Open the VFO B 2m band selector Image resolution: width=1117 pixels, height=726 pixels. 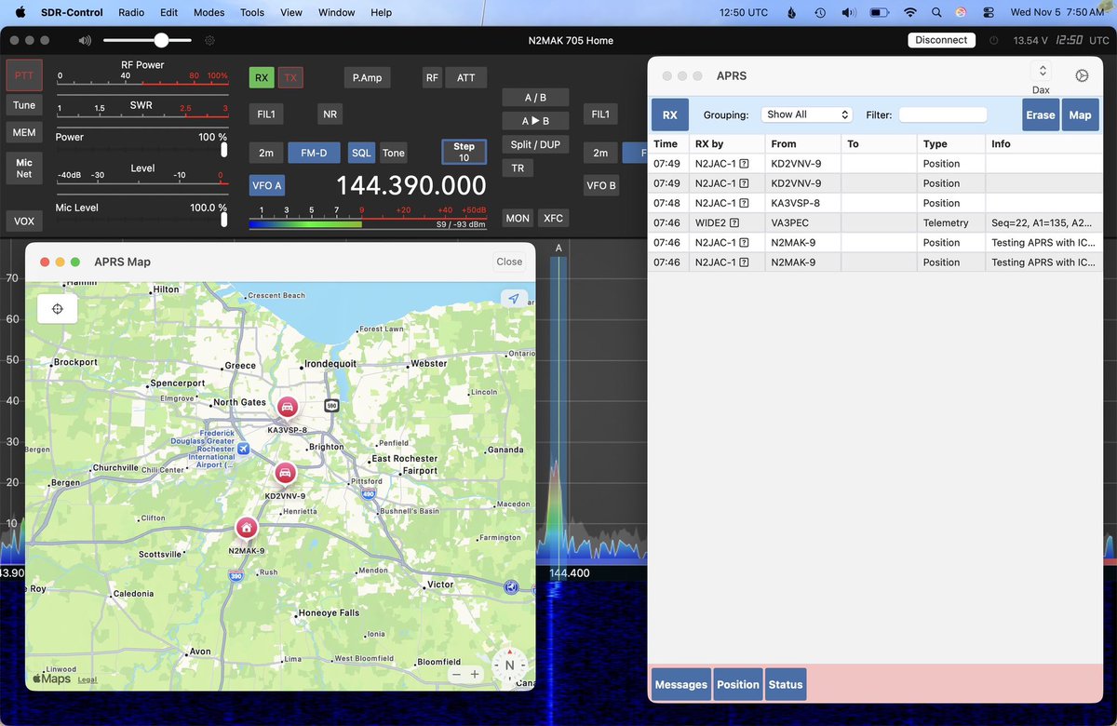(x=600, y=153)
